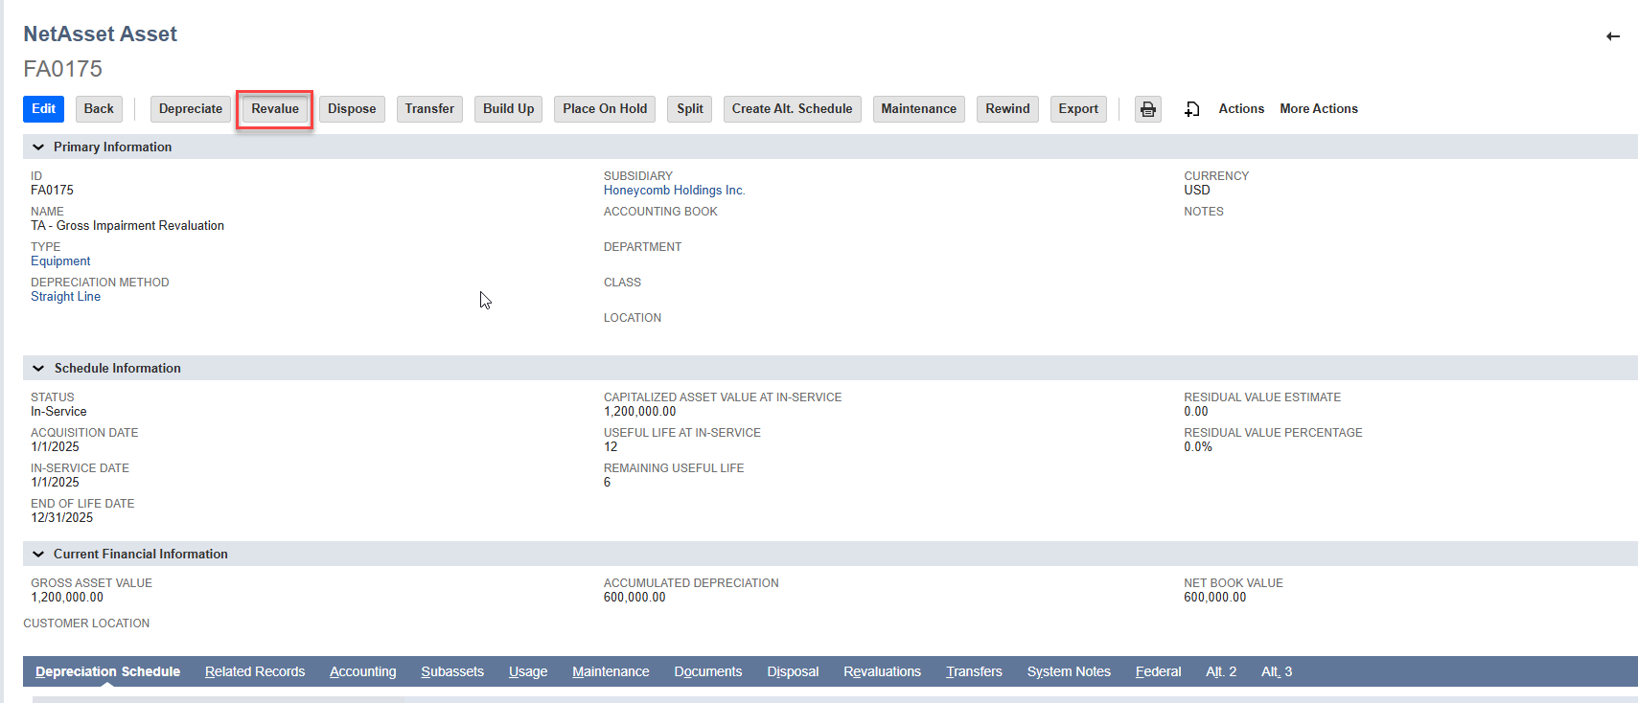Viewport: 1638px width, 703px height.
Task: Switch to the Revaluations tab
Action: coord(881,671)
